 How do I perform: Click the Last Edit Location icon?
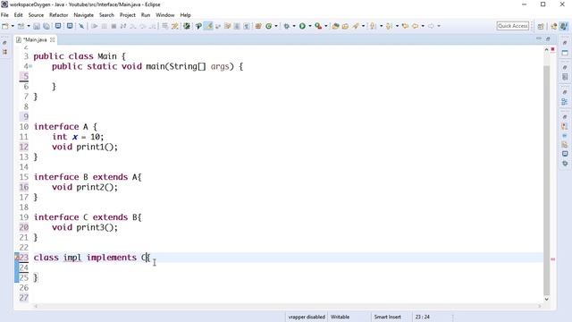pos(405,26)
